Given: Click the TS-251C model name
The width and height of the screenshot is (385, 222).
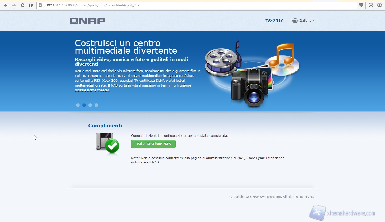Looking at the screenshot, I should [x=274, y=21].
